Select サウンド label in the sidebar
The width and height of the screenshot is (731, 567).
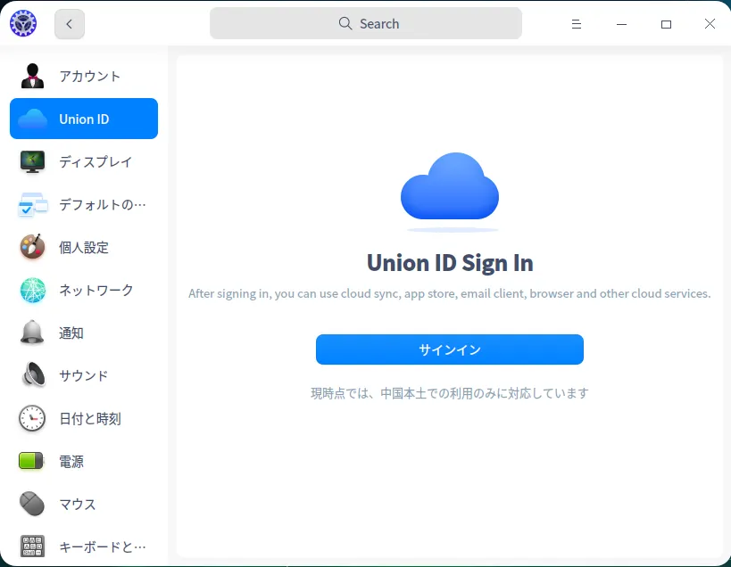pyautogui.click(x=84, y=375)
